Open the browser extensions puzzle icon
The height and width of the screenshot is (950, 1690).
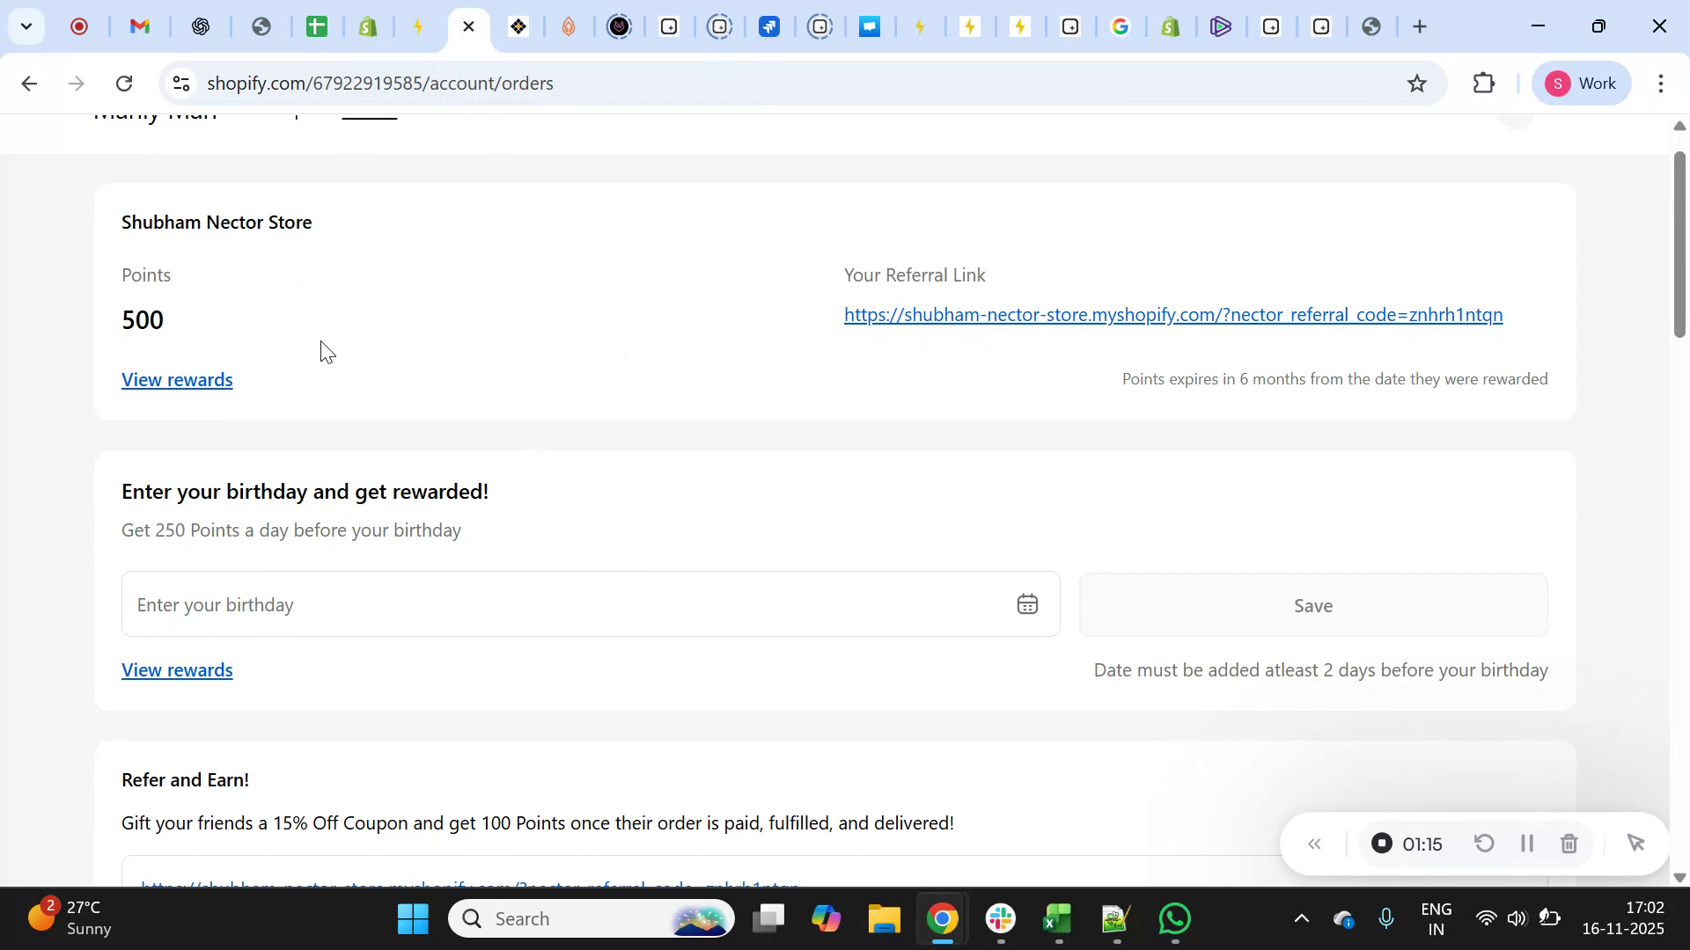pyautogui.click(x=1484, y=83)
